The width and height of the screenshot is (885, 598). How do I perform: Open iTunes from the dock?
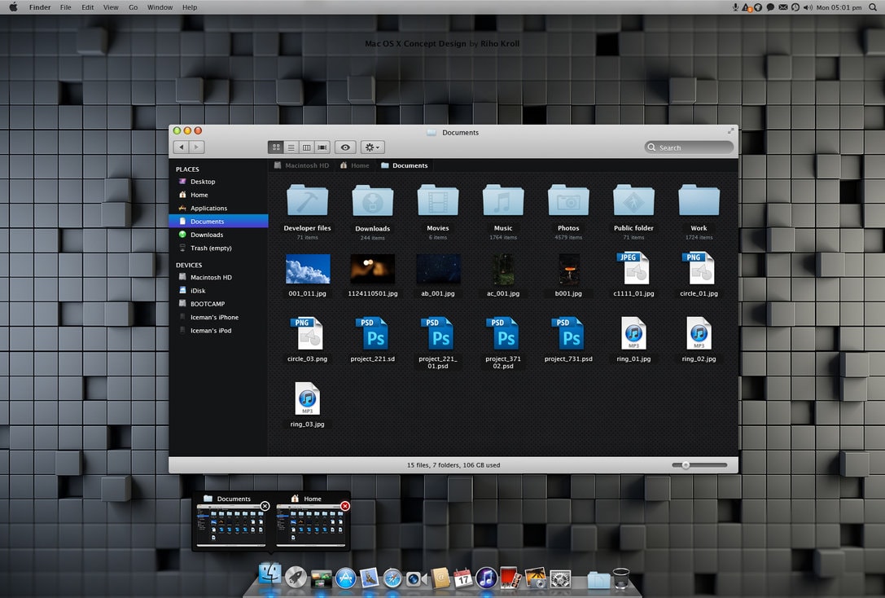486,578
